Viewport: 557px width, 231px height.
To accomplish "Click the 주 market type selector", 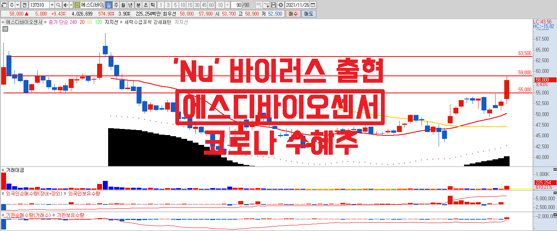I will 11,5.
